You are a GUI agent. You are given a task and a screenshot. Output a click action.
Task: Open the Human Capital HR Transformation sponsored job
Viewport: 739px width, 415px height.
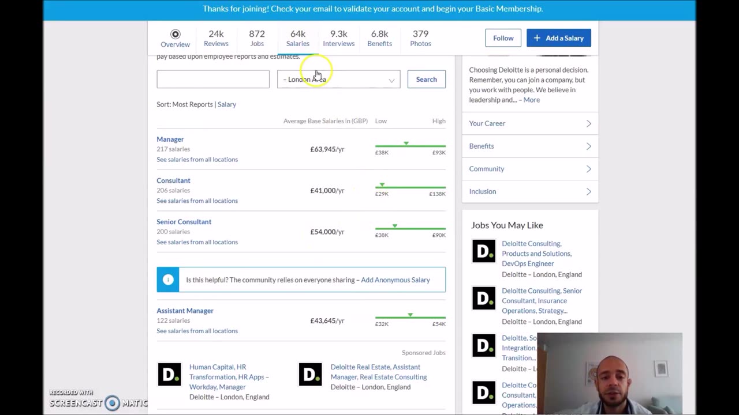[x=229, y=377]
